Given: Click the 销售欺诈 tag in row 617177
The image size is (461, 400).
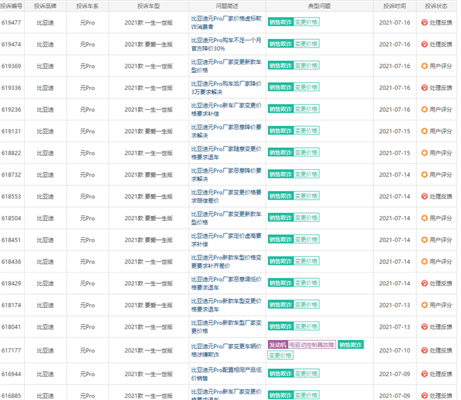Looking at the screenshot, I should click(351, 345).
